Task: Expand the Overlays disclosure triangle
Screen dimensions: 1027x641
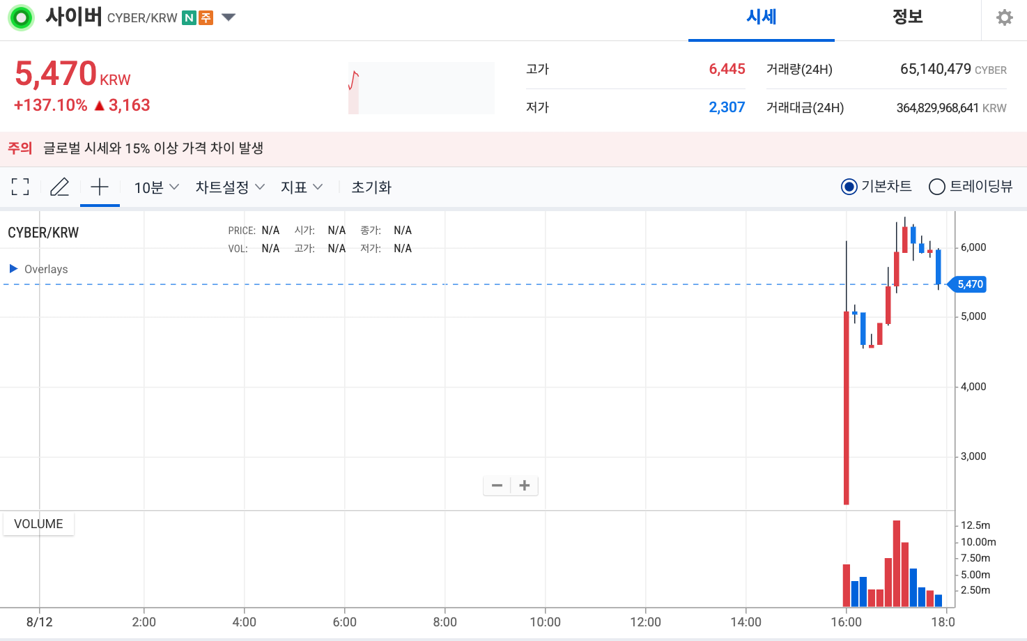Action: 12,268
